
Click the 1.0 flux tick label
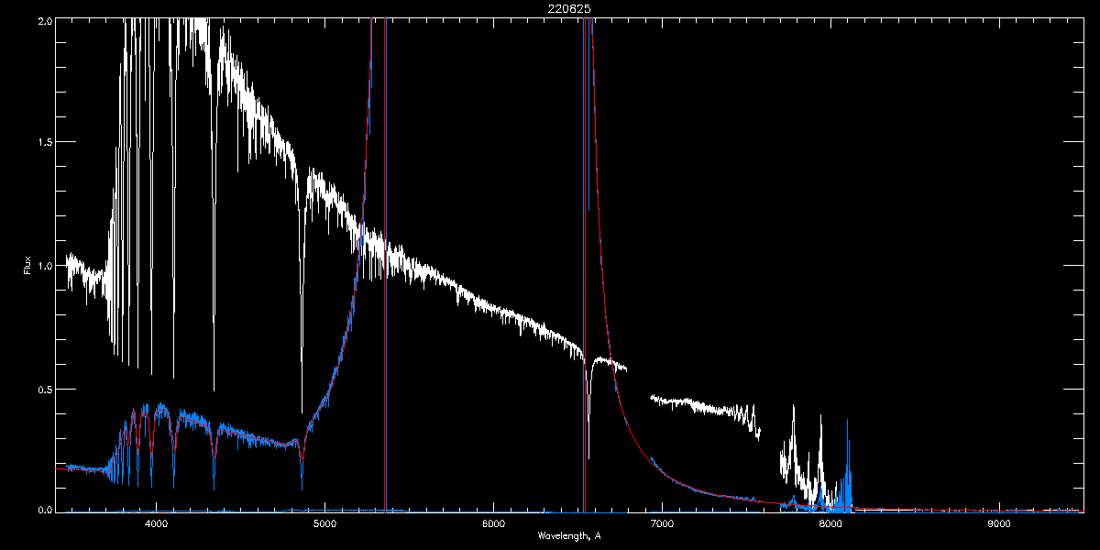coord(45,266)
